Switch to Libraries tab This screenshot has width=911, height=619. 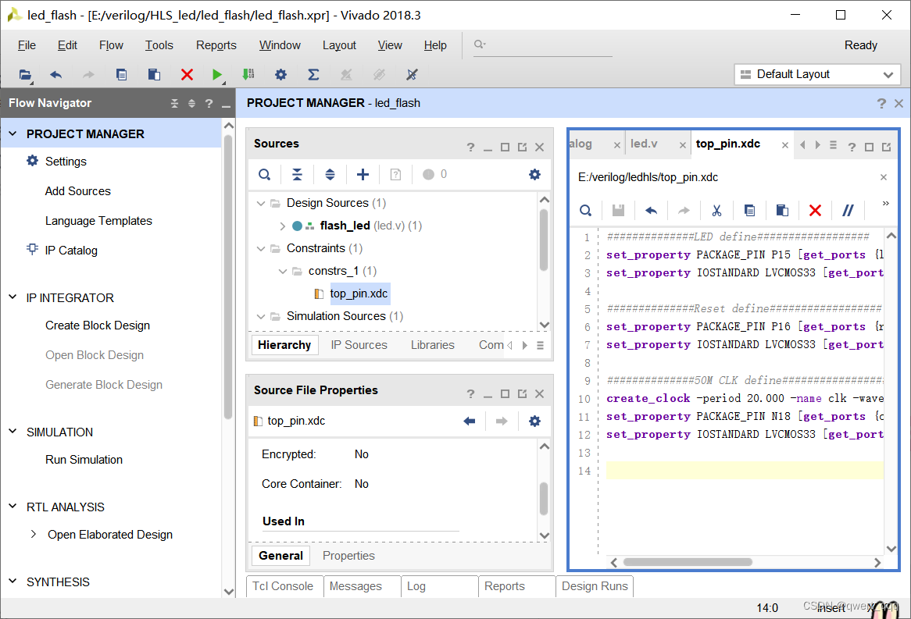(x=433, y=345)
